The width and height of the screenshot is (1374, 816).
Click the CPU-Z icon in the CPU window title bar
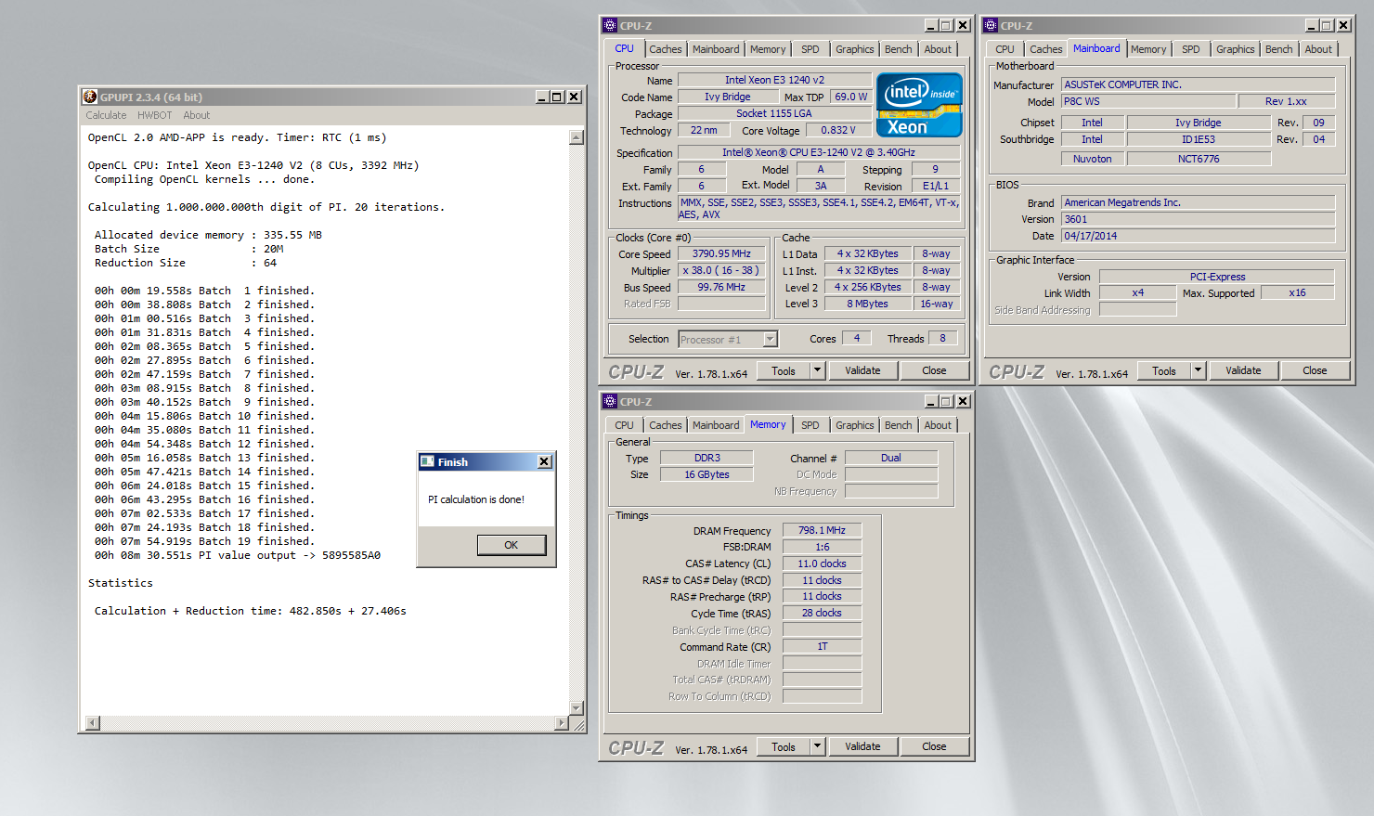(x=610, y=25)
